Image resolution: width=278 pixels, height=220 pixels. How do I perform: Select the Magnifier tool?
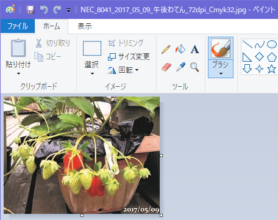194,67
